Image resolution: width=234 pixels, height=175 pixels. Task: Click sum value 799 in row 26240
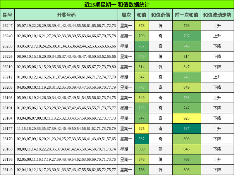142,36
